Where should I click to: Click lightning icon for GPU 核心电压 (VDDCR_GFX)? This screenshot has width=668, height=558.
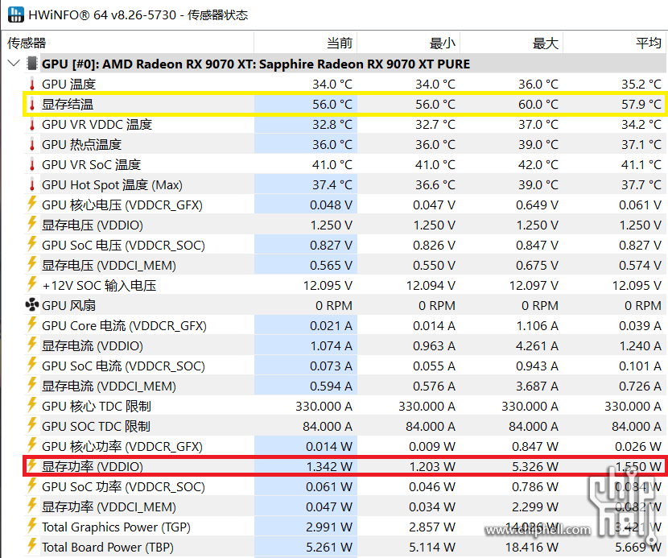(31, 204)
